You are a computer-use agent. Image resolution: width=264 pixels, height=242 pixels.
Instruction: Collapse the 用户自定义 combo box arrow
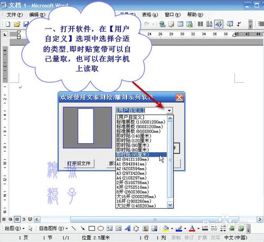coord(169,111)
